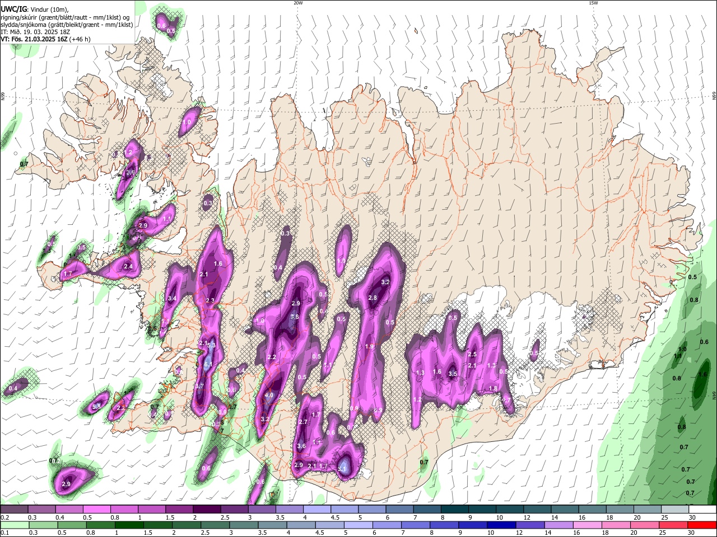
Task: Click the "3.6" precipitation value on the map
Action: click(301, 446)
